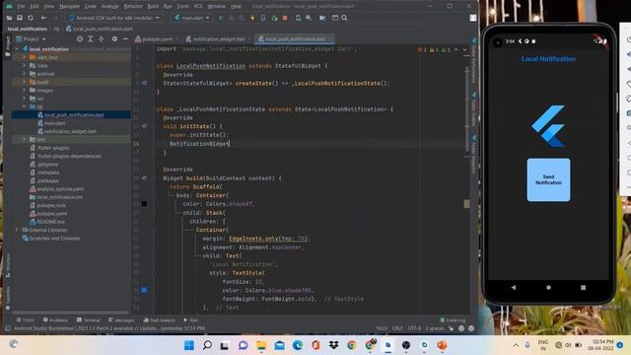Open the Project view selector dropdown
This screenshot has height=355, width=631.
(31, 38)
